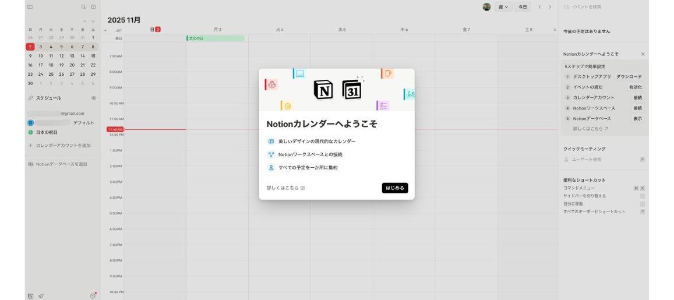
Task: Click 接続 for Notionワークスペース
Action: pyautogui.click(x=637, y=108)
